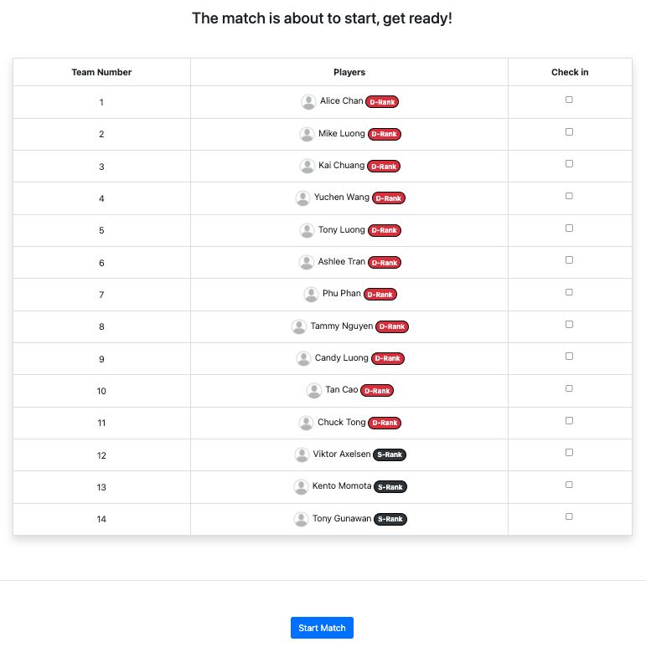The width and height of the screenshot is (646, 647).
Task: Click the S-Rank badge beside Kento Momota
Action: coord(390,487)
